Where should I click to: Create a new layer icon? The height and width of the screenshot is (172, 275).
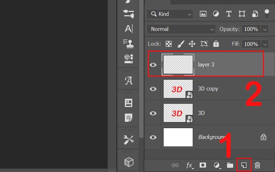point(244,165)
